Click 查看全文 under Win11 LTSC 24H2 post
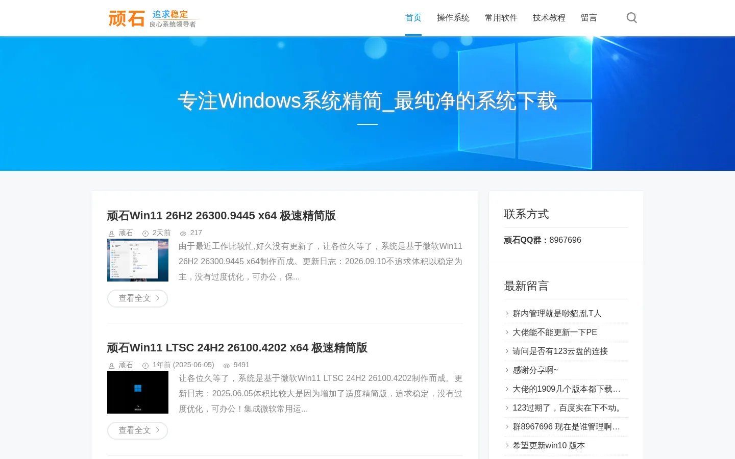Screen dimensions: 735x459 click(x=137, y=430)
